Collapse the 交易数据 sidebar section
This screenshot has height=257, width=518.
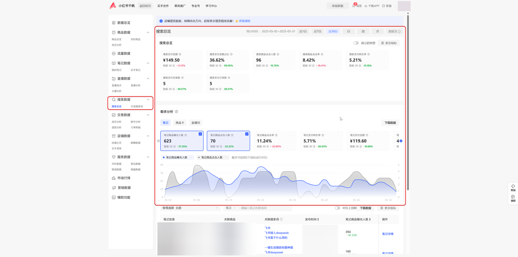coord(148,115)
